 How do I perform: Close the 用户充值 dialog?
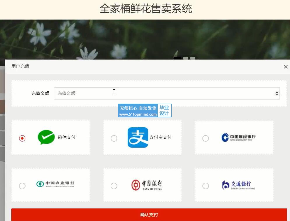286,67
